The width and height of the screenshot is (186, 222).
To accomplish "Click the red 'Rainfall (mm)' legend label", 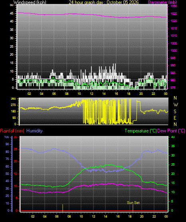I will click(x=12, y=131).
